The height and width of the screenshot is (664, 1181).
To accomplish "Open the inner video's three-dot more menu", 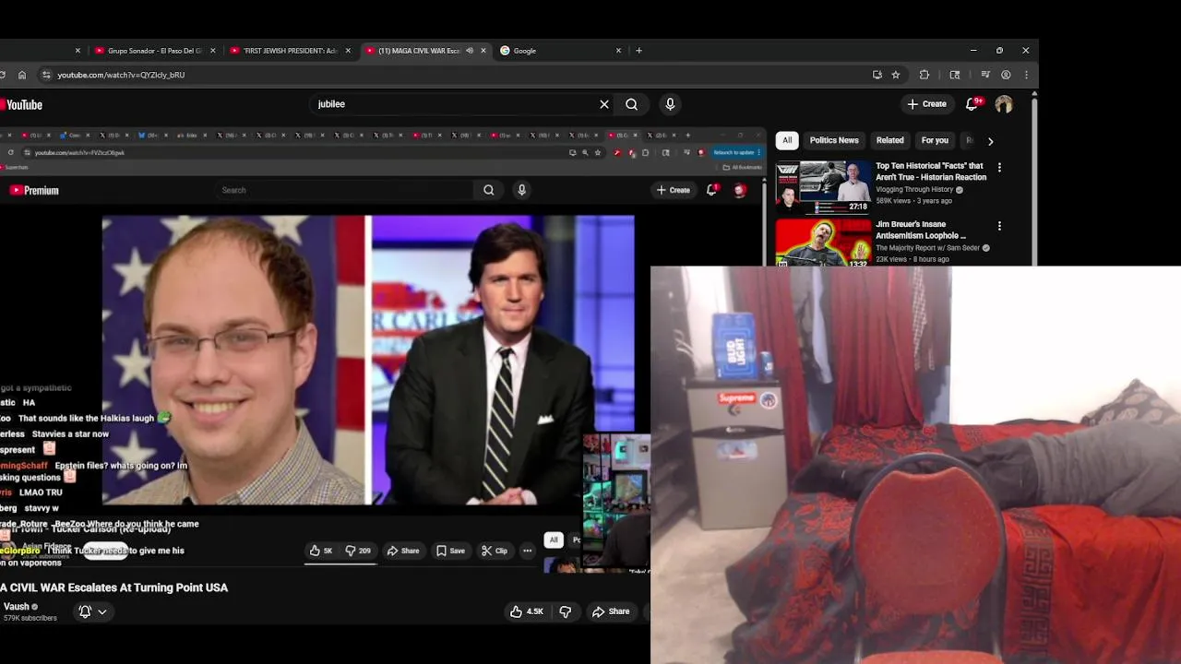I will (x=527, y=551).
